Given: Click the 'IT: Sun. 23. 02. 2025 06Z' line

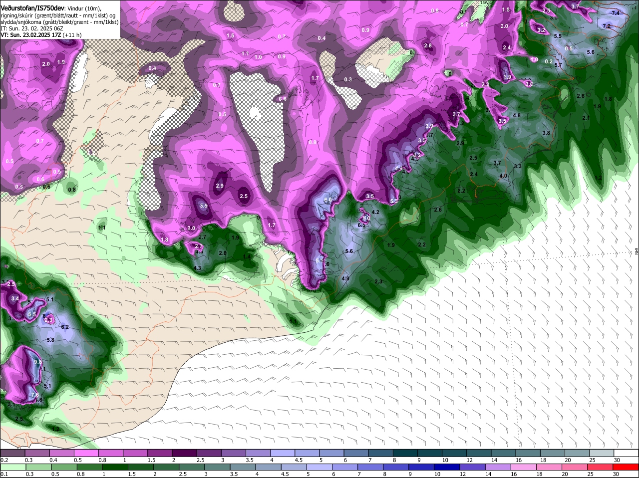Looking at the screenshot, I should (x=31, y=29).
